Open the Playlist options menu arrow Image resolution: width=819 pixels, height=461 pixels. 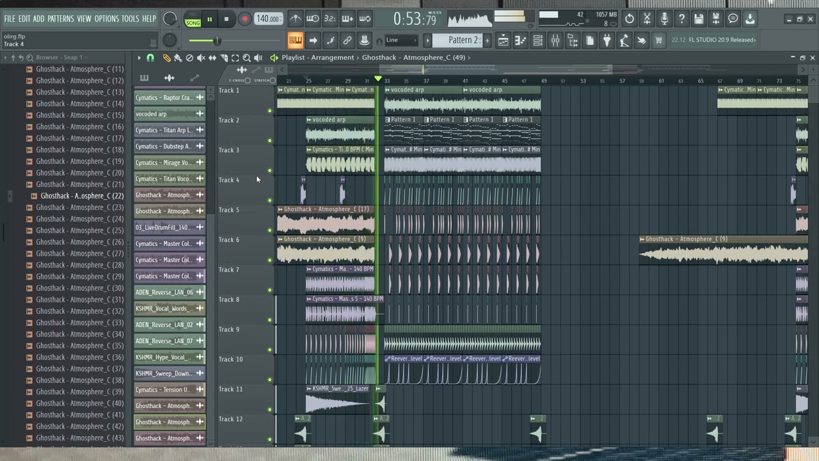pos(139,58)
